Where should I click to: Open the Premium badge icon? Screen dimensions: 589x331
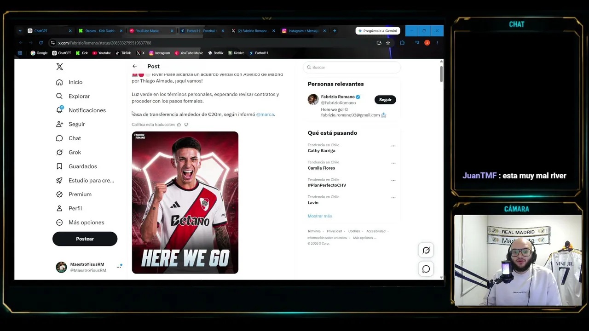(x=59, y=194)
